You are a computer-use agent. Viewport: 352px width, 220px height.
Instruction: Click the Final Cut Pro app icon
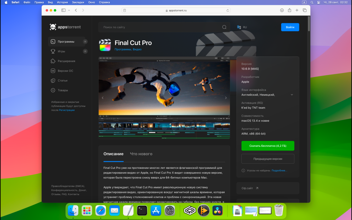(105, 45)
